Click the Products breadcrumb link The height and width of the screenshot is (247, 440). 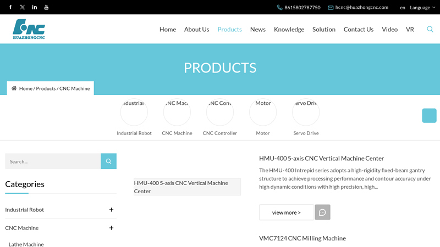tap(46, 88)
